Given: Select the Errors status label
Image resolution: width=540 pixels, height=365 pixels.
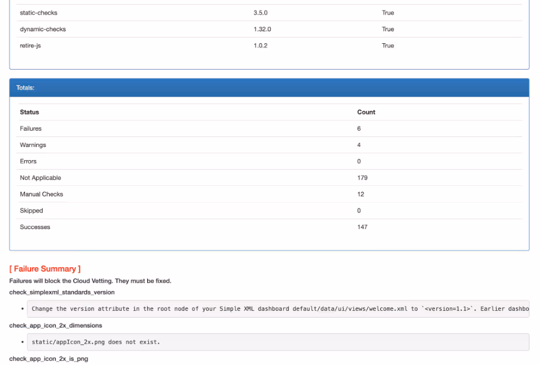Looking at the screenshot, I should tap(28, 162).
